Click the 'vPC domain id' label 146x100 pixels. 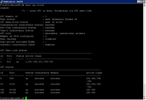point(9,16)
